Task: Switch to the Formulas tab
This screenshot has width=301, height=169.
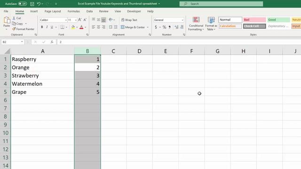Action: pyautogui.click(x=73, y=11)
